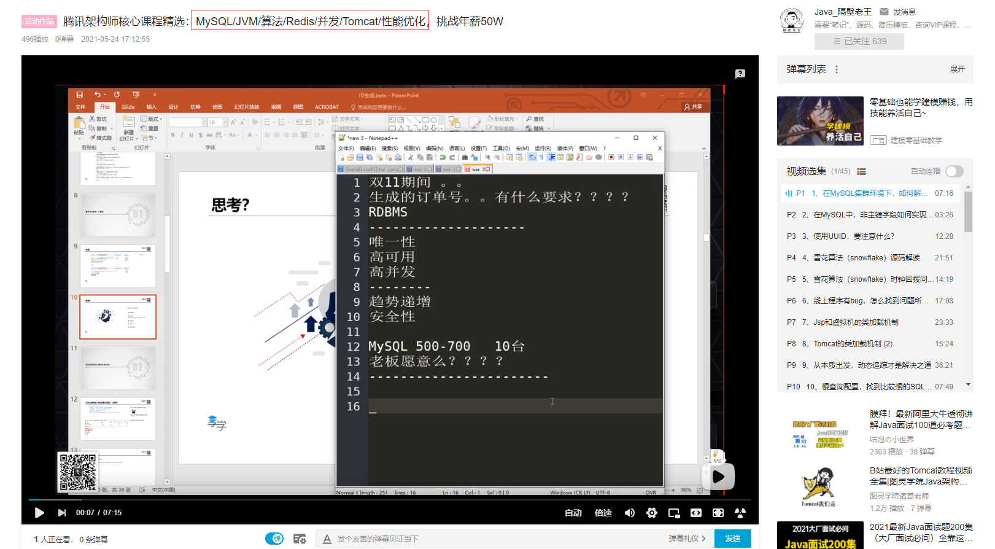Mute the player volume speaker icon
Image resolution: width=995 pixels, height=549 pixels.
click(630, 513)
